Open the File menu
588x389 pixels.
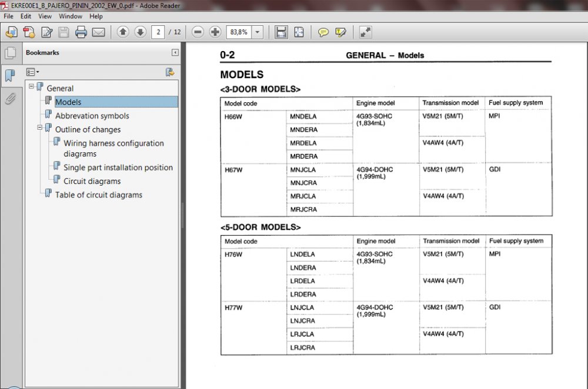8,16
